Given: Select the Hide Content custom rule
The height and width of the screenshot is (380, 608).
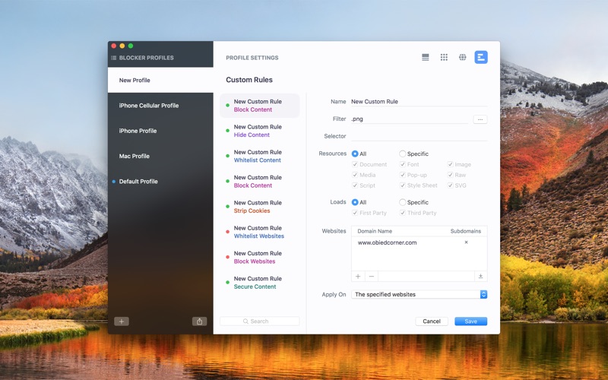Looking at the screenshot, I should coord(260,131).
